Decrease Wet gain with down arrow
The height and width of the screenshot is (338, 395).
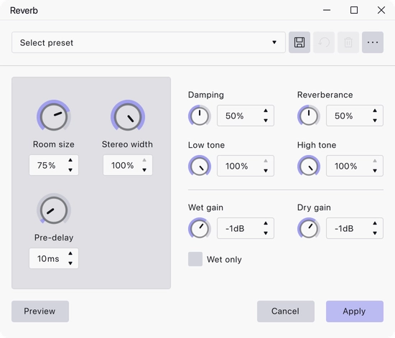pyautogui.click(x=266, y=233)
